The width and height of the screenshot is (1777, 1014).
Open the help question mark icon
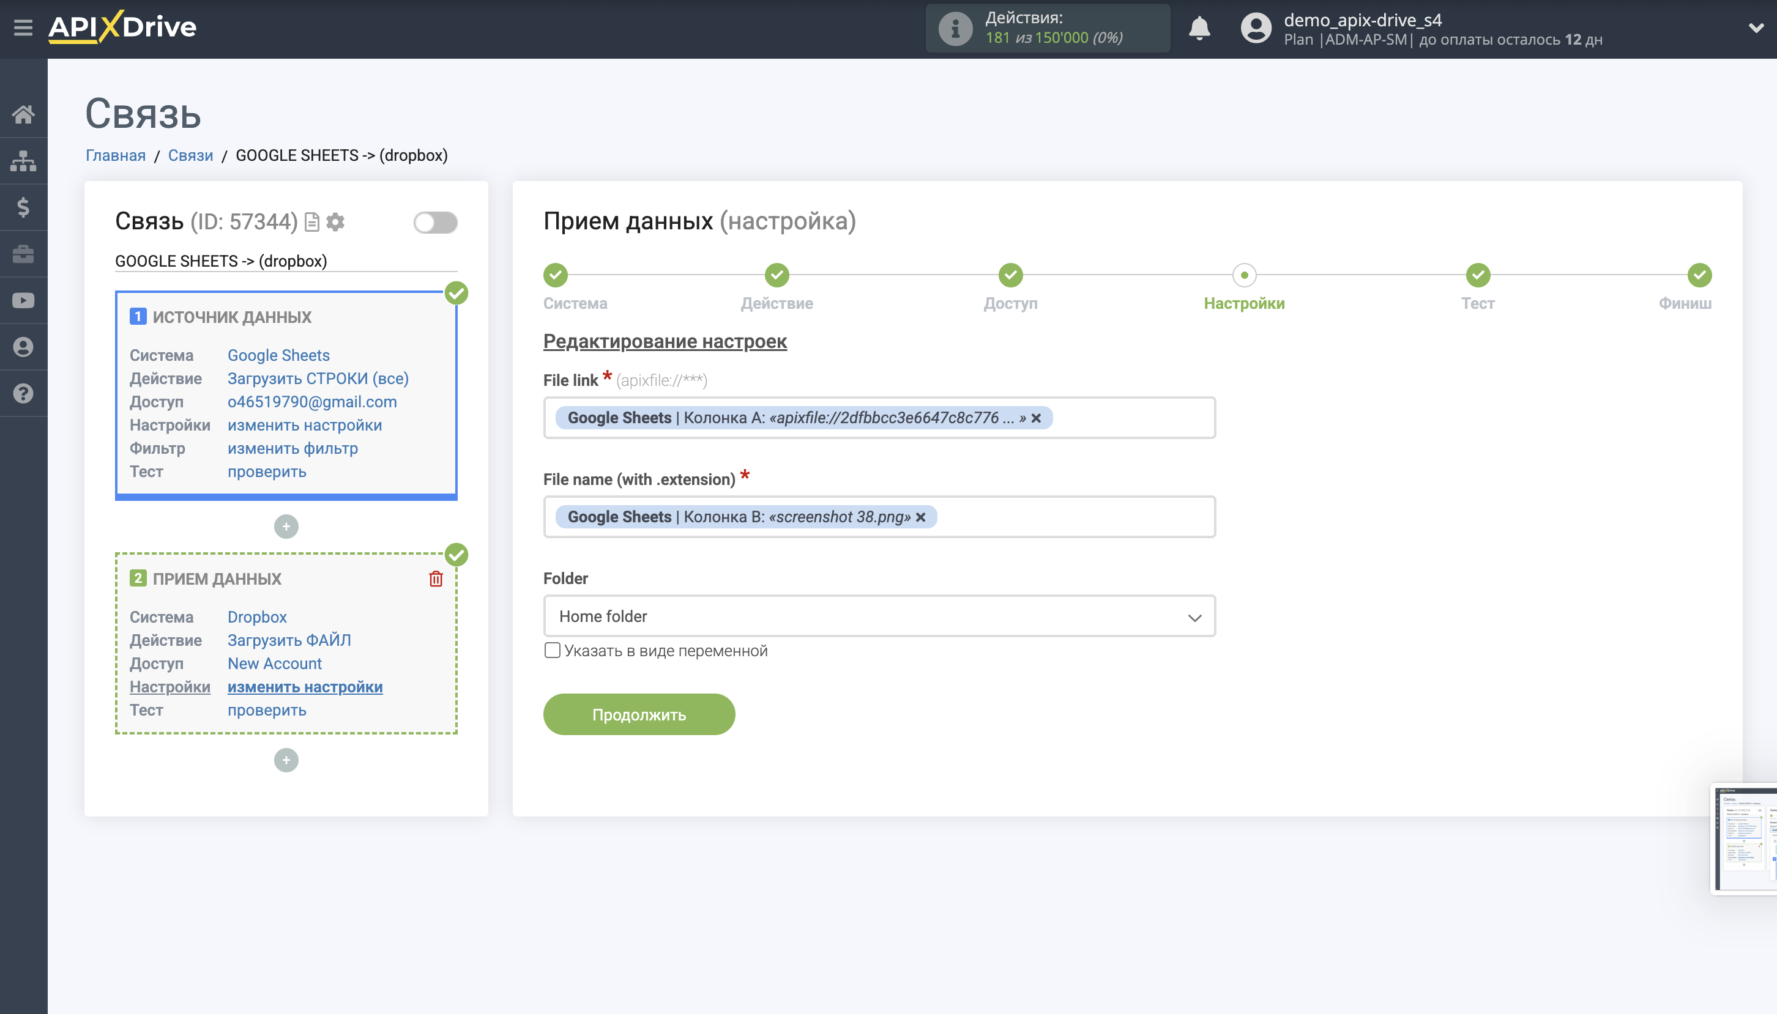(x=23, y=393)
